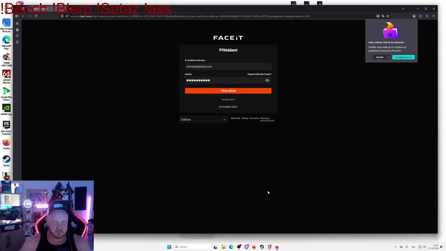Open the Podmínky terms link
This screenshot has height=251, width=446.
(254, 118)
